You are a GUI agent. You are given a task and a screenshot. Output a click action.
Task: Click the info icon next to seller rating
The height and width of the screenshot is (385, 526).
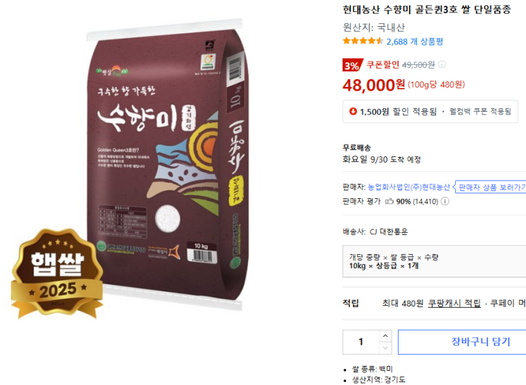445,201
